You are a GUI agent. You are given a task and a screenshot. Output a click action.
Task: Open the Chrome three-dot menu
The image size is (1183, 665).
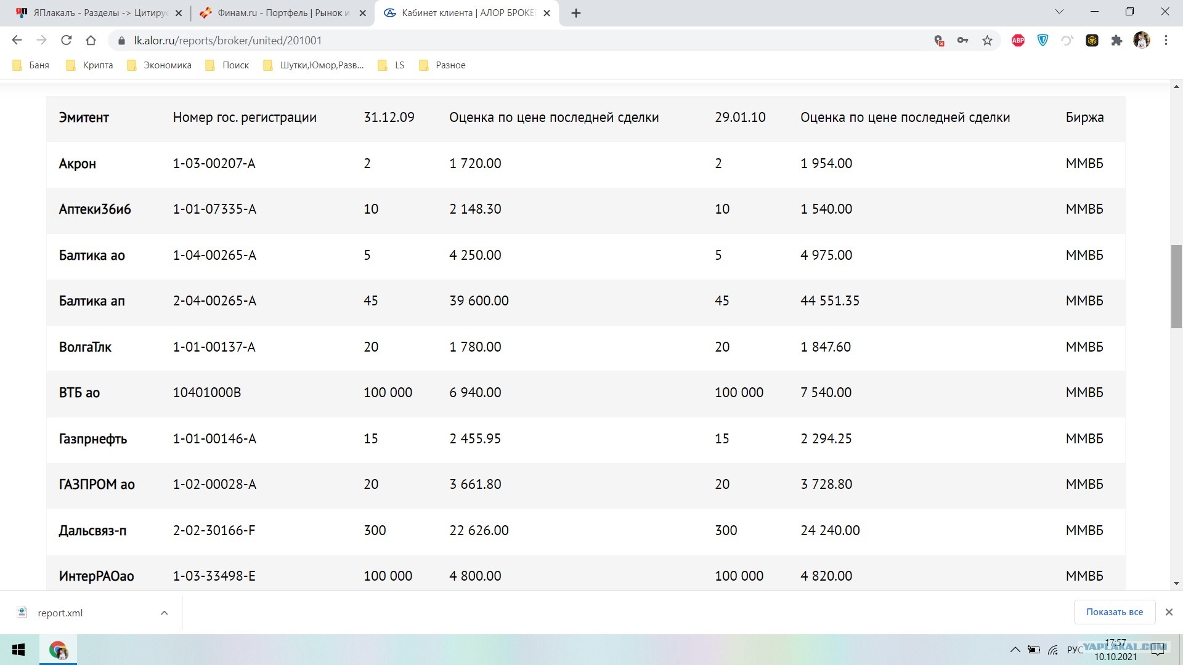click(x=1166, y=41)
